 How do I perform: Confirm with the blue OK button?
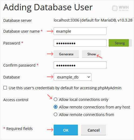point(66,130)
